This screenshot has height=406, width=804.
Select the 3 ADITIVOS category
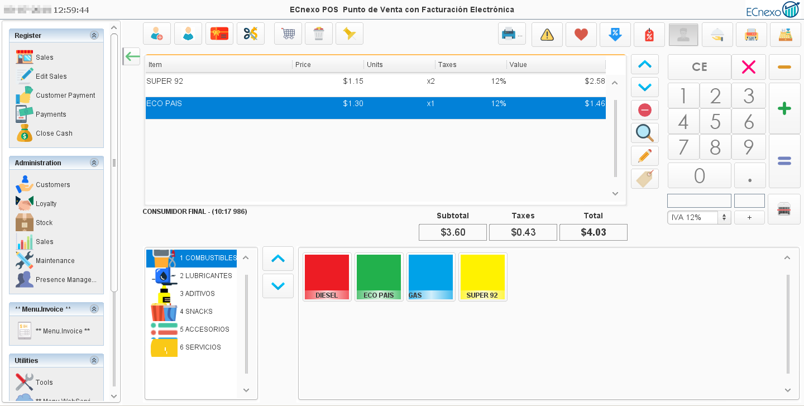192,294
